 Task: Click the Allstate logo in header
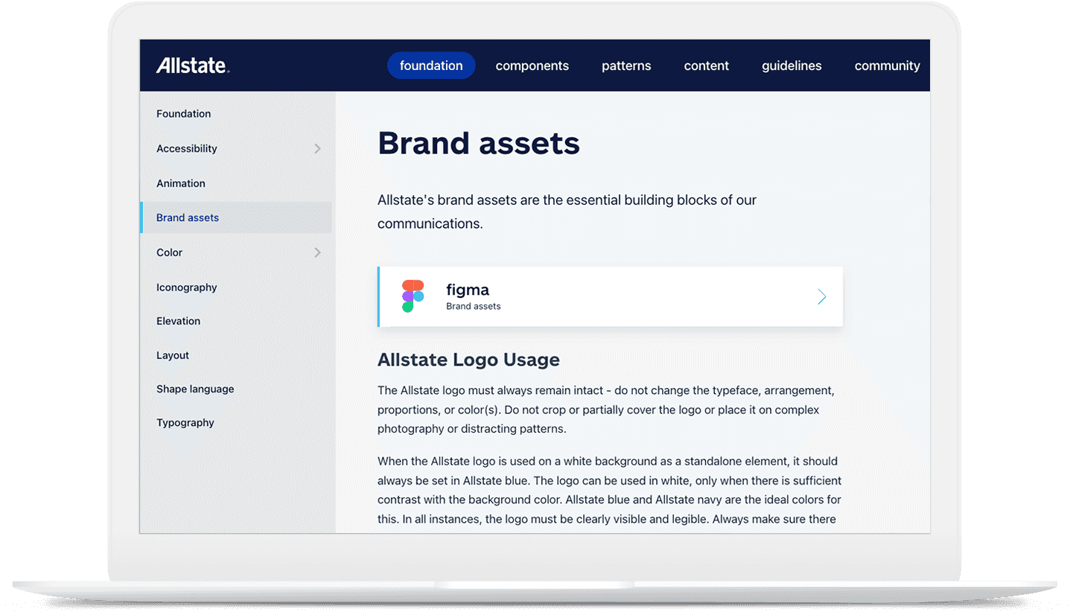193,66
